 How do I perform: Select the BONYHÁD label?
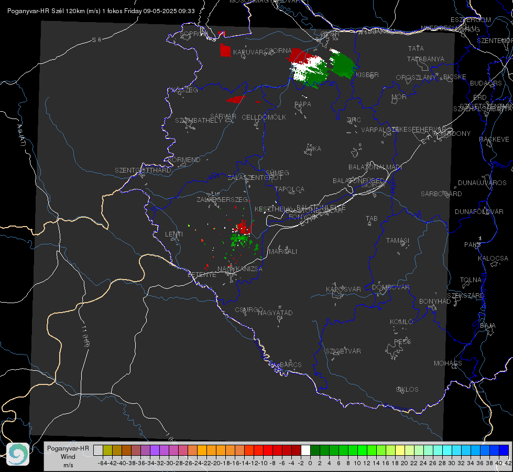[x=435, y=302]
